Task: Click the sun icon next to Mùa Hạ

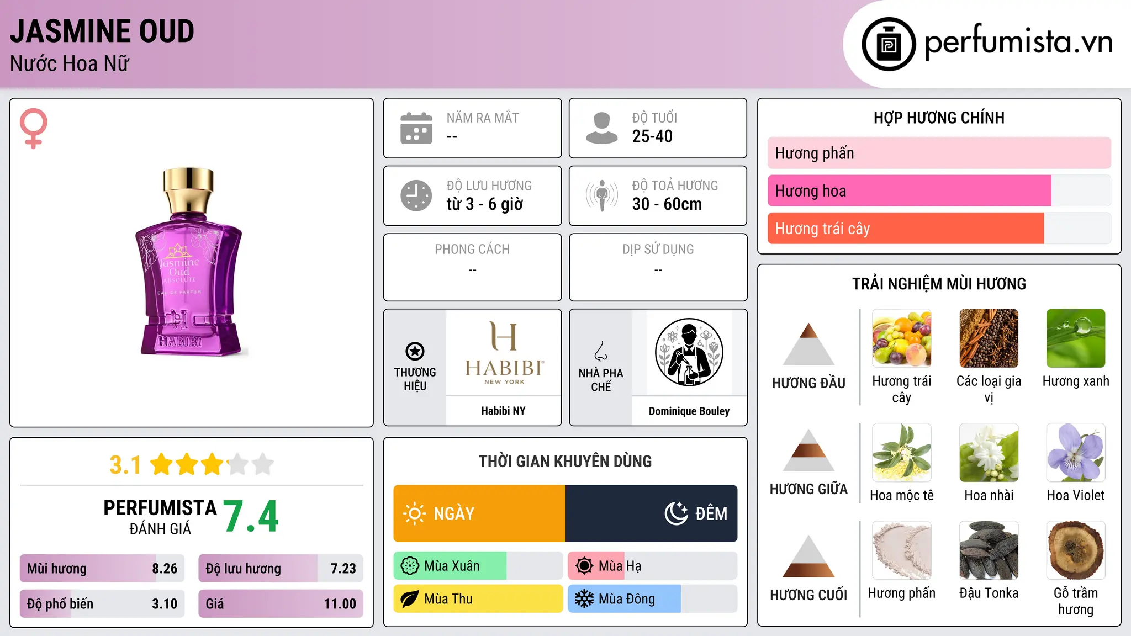Action: 584,566
